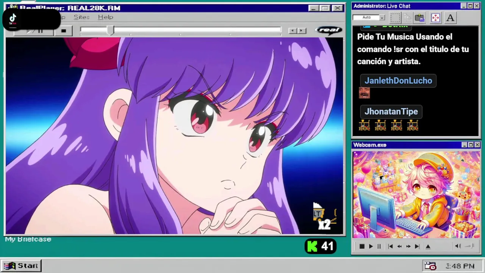
Task: Fast forward in the Webcam.exe controls
Action: (x=408, y=246)
